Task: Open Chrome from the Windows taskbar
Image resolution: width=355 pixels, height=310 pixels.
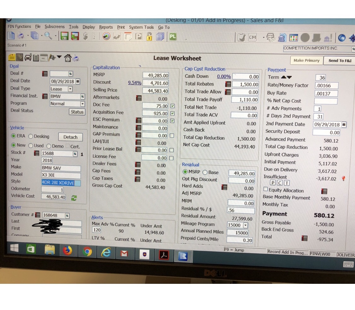Action: (x=87, y=252)
